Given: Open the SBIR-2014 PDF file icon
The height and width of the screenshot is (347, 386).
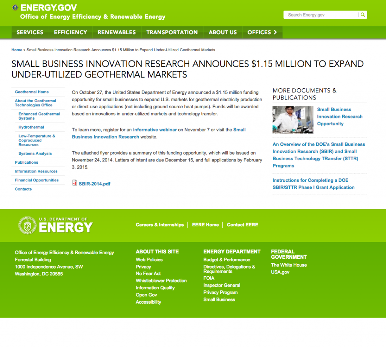Looking at the screenshot, I should [74, 183].
